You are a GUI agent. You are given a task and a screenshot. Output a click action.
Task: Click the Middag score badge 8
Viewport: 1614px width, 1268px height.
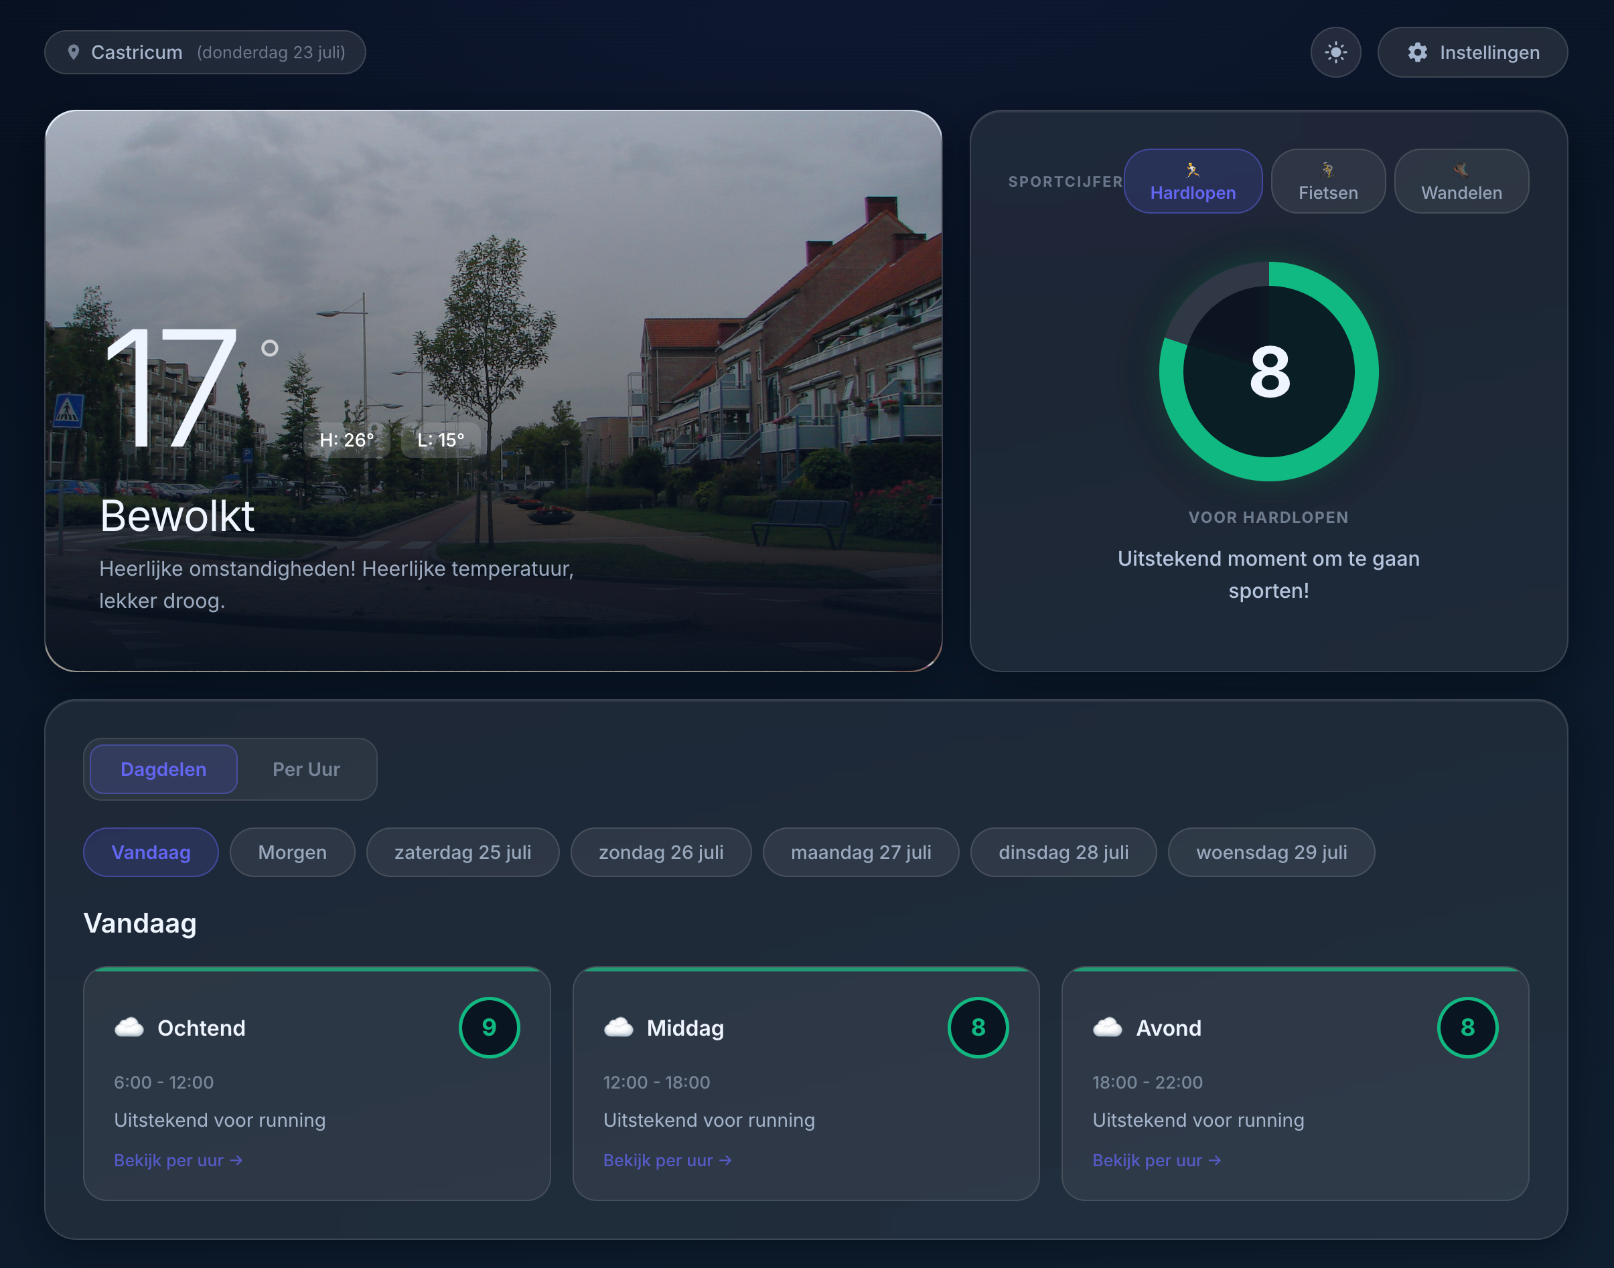coord(978,1028)
